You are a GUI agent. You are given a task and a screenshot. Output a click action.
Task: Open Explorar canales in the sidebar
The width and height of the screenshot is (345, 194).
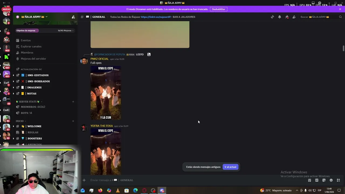coord(45,46)
